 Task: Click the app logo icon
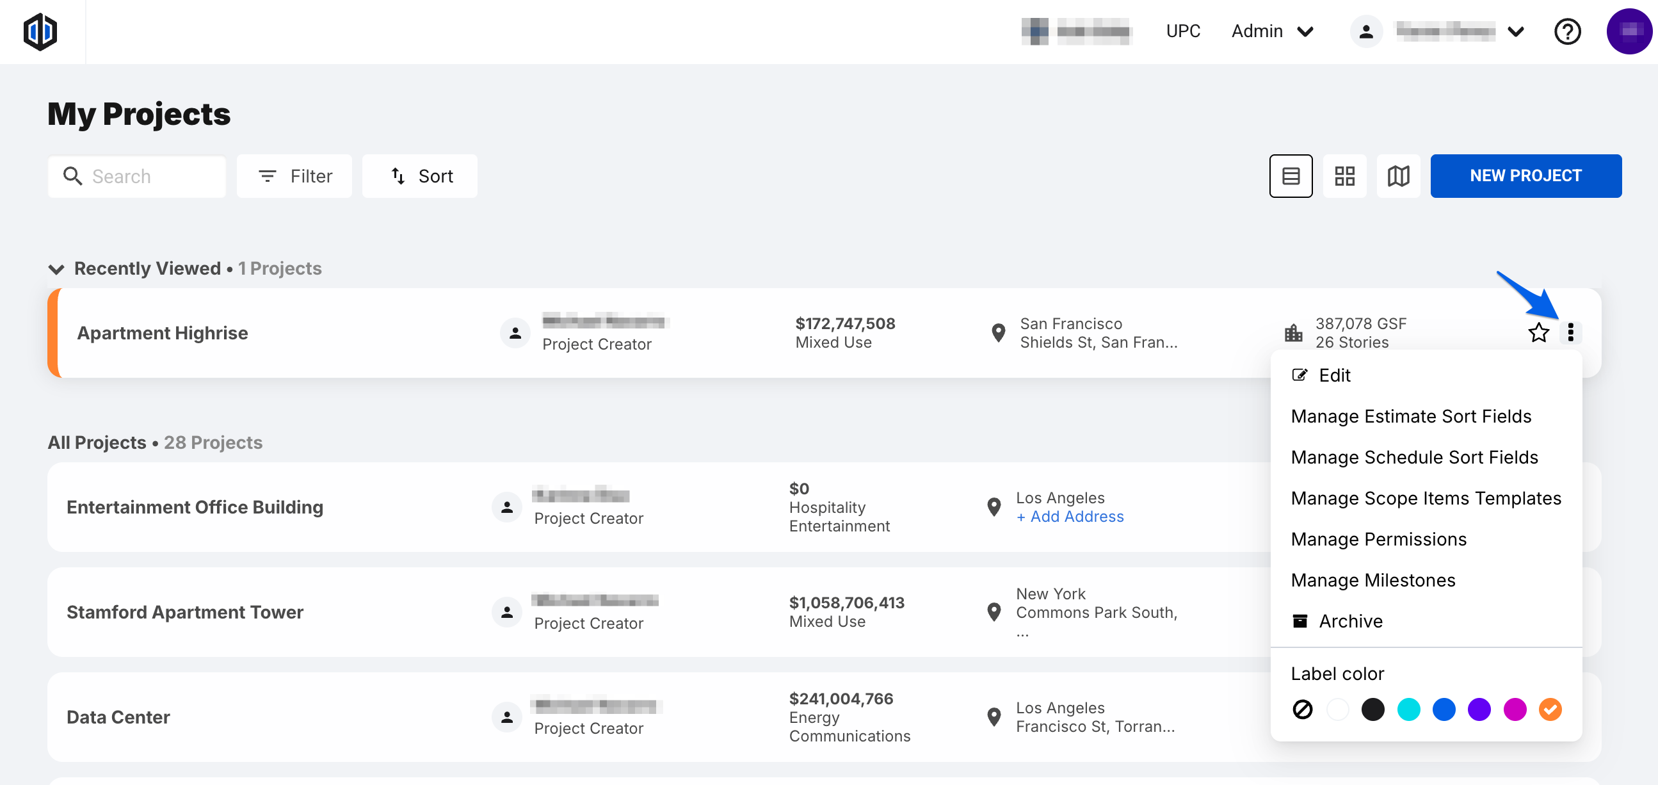(x=40, y=31)
